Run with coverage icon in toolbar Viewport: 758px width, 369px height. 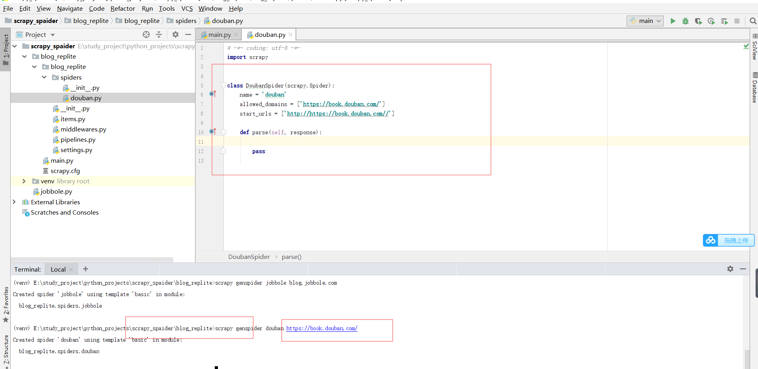click(x=698, y=21)
